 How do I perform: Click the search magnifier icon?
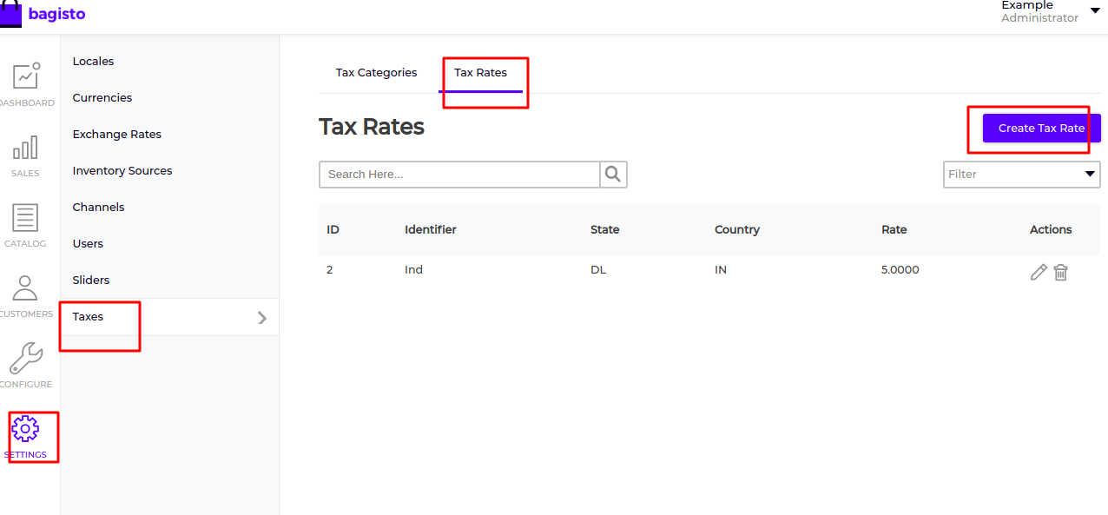pyautogui.click(x=613, y=175)
